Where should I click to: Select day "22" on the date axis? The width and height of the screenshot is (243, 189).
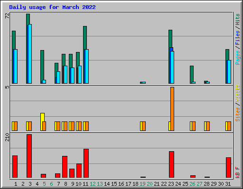coord(164,184)
